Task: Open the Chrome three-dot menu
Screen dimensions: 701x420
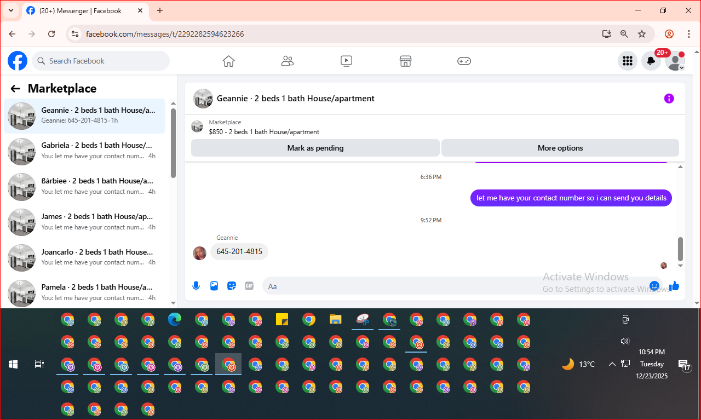Action: coord(689,34)
